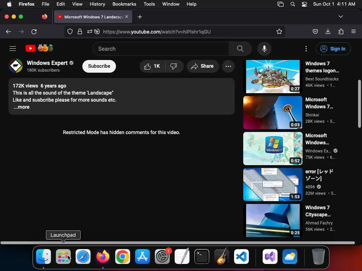Reload the current page
Screen dimensions: 362x271
click(x=34, y=31)
